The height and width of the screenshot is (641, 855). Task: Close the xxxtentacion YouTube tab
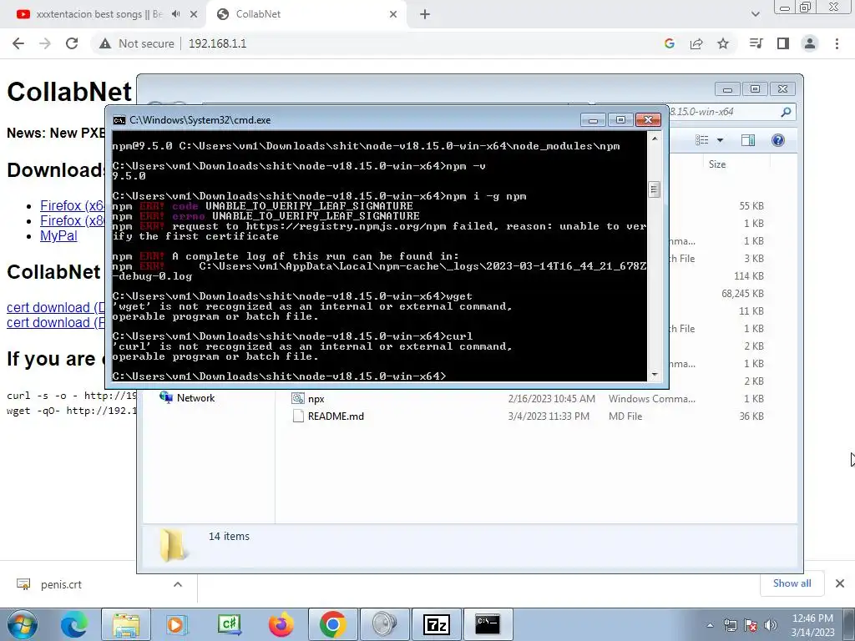pyautogui.click(x=194, y=14)
